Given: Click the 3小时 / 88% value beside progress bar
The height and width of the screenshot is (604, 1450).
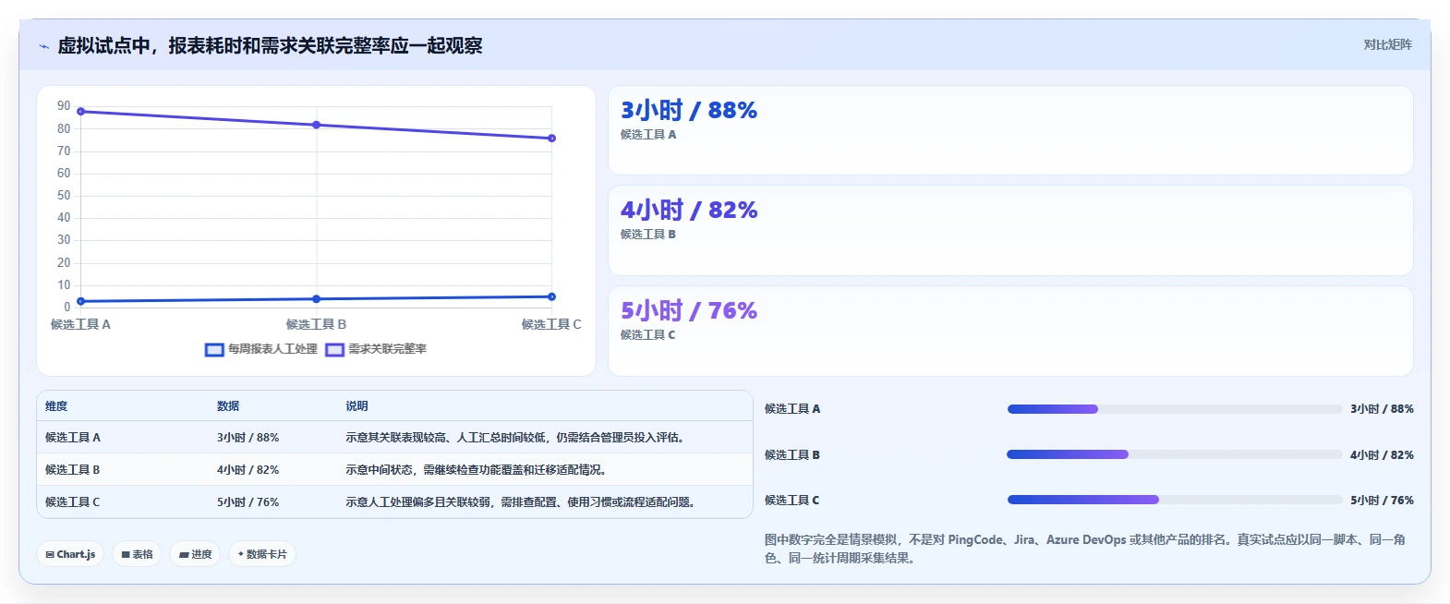Looking at the screenshot, I should click(1382, 409).
